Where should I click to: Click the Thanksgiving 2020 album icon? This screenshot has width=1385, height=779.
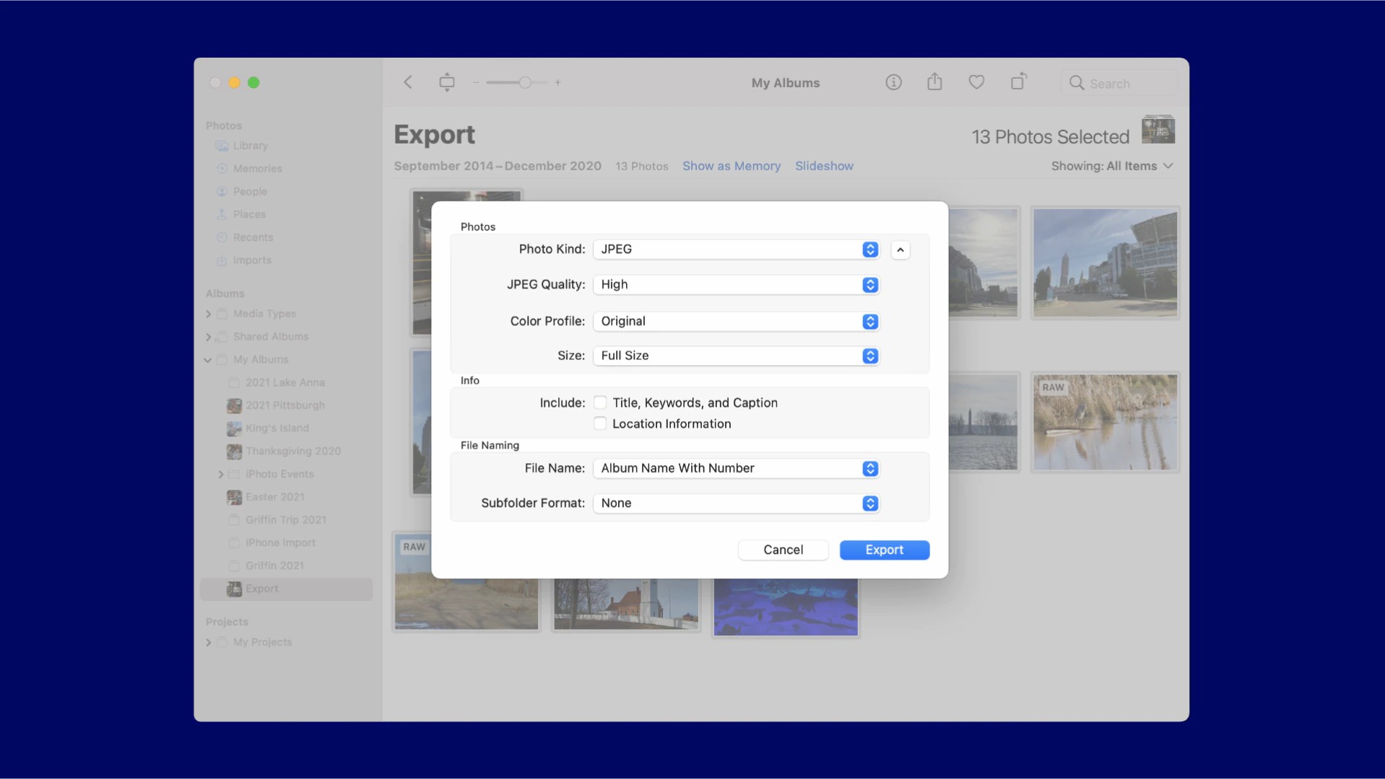tap(234, 452)
